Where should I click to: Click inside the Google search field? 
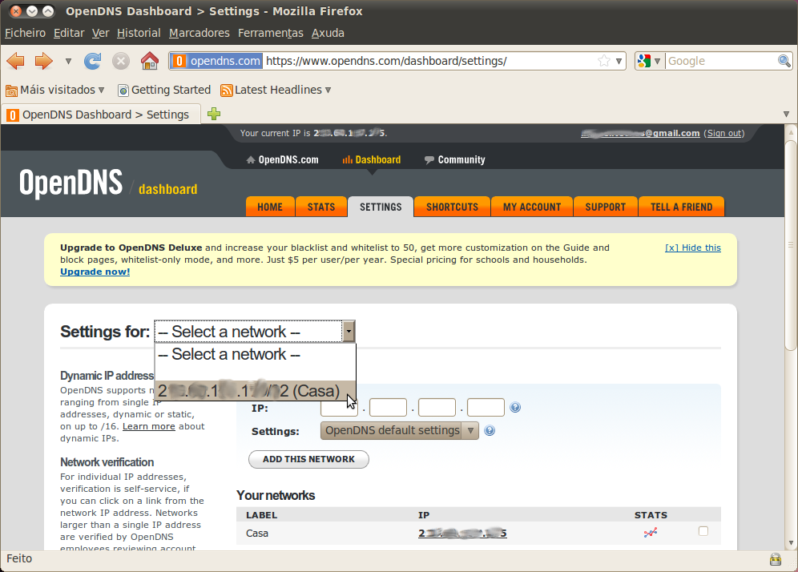click(721, 61)
